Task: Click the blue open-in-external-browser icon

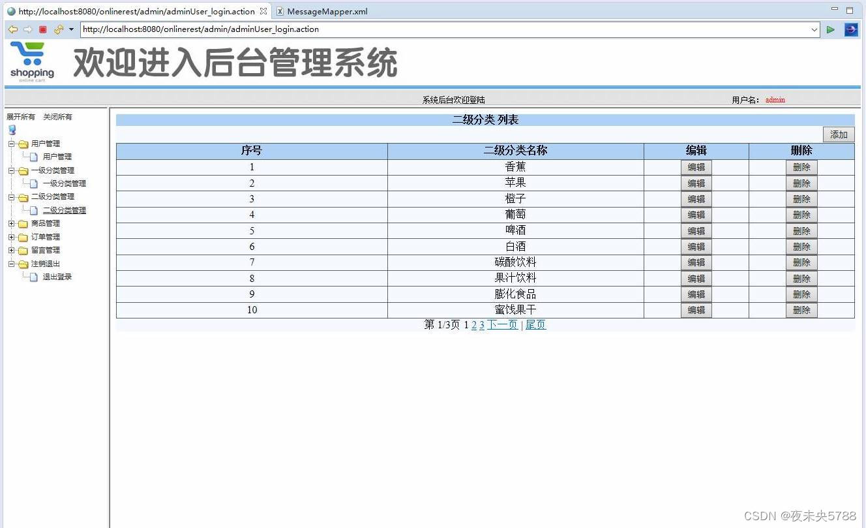Action: coord(851,29)
